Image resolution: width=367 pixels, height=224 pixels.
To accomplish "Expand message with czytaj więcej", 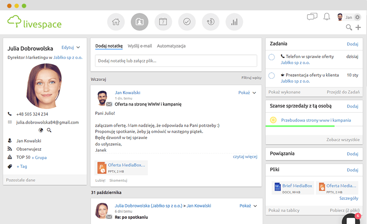I will pos(245,156).
